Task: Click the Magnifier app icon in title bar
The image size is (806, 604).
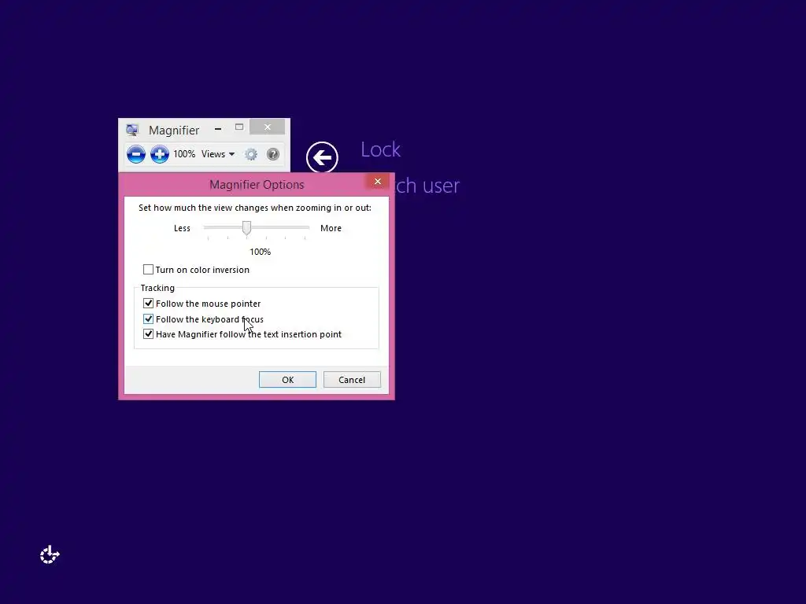Action: point(132,130)
